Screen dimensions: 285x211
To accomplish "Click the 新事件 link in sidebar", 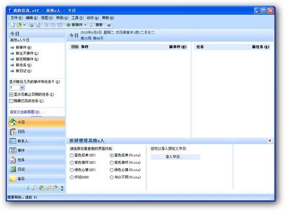I will [24, 47].
